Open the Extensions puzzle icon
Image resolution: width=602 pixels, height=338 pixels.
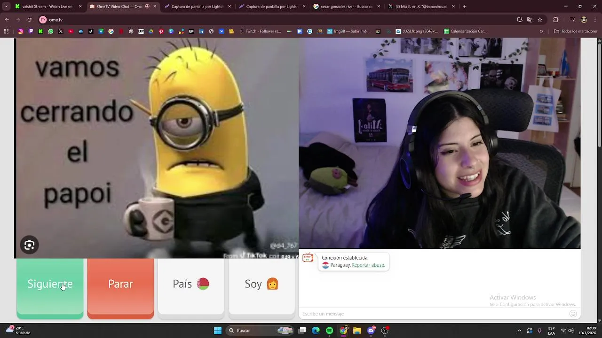tap(556, 20)
